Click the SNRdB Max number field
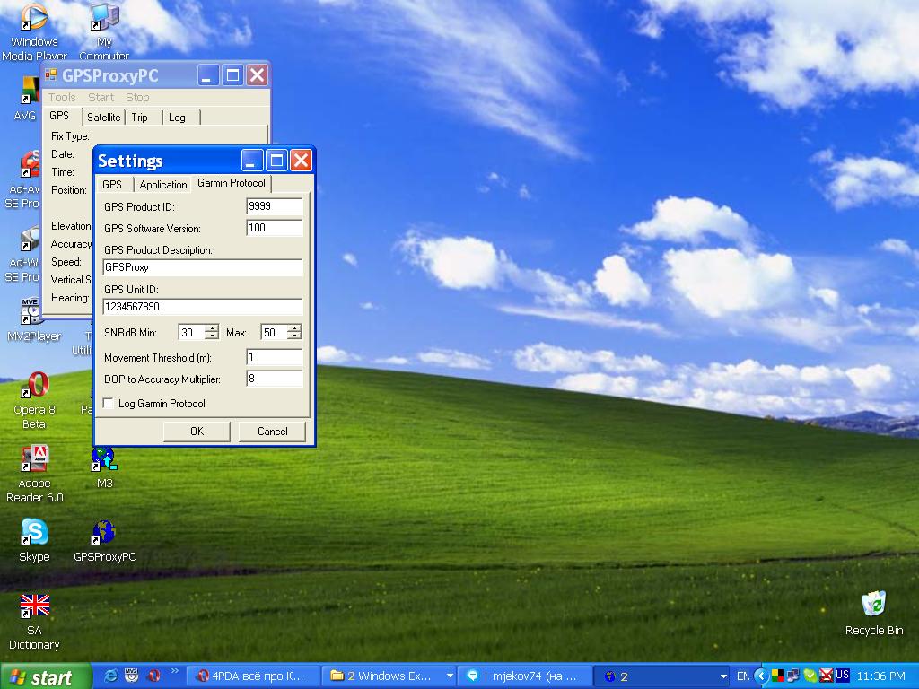 point(275,332)
